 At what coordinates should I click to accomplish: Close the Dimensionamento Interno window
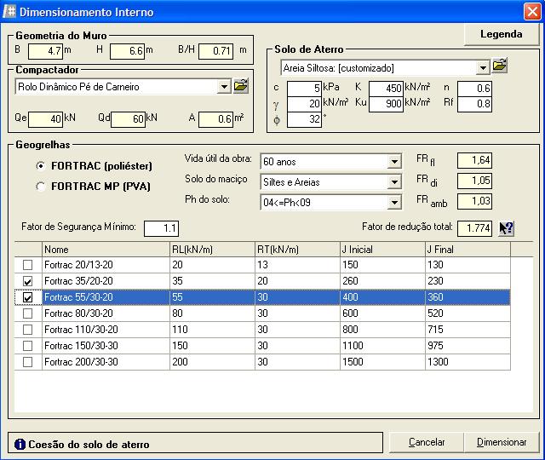point(532,11)
